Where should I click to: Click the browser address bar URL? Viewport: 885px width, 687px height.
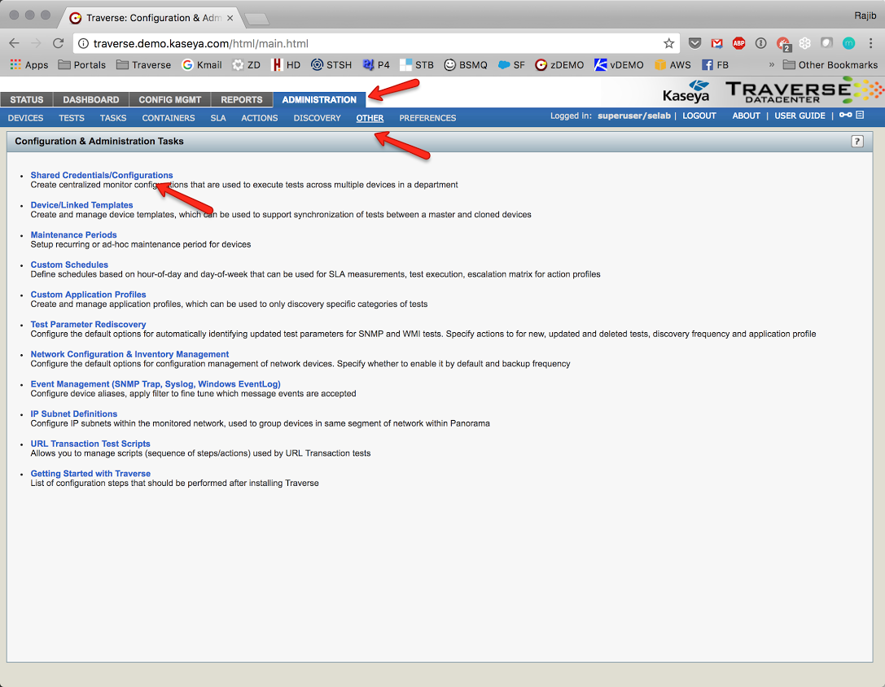tap(200, 43)
